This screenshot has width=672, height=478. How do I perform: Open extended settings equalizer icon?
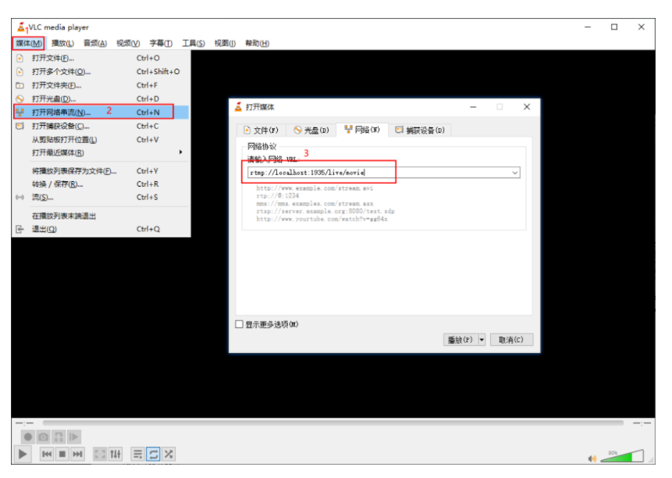coord(116,454)
